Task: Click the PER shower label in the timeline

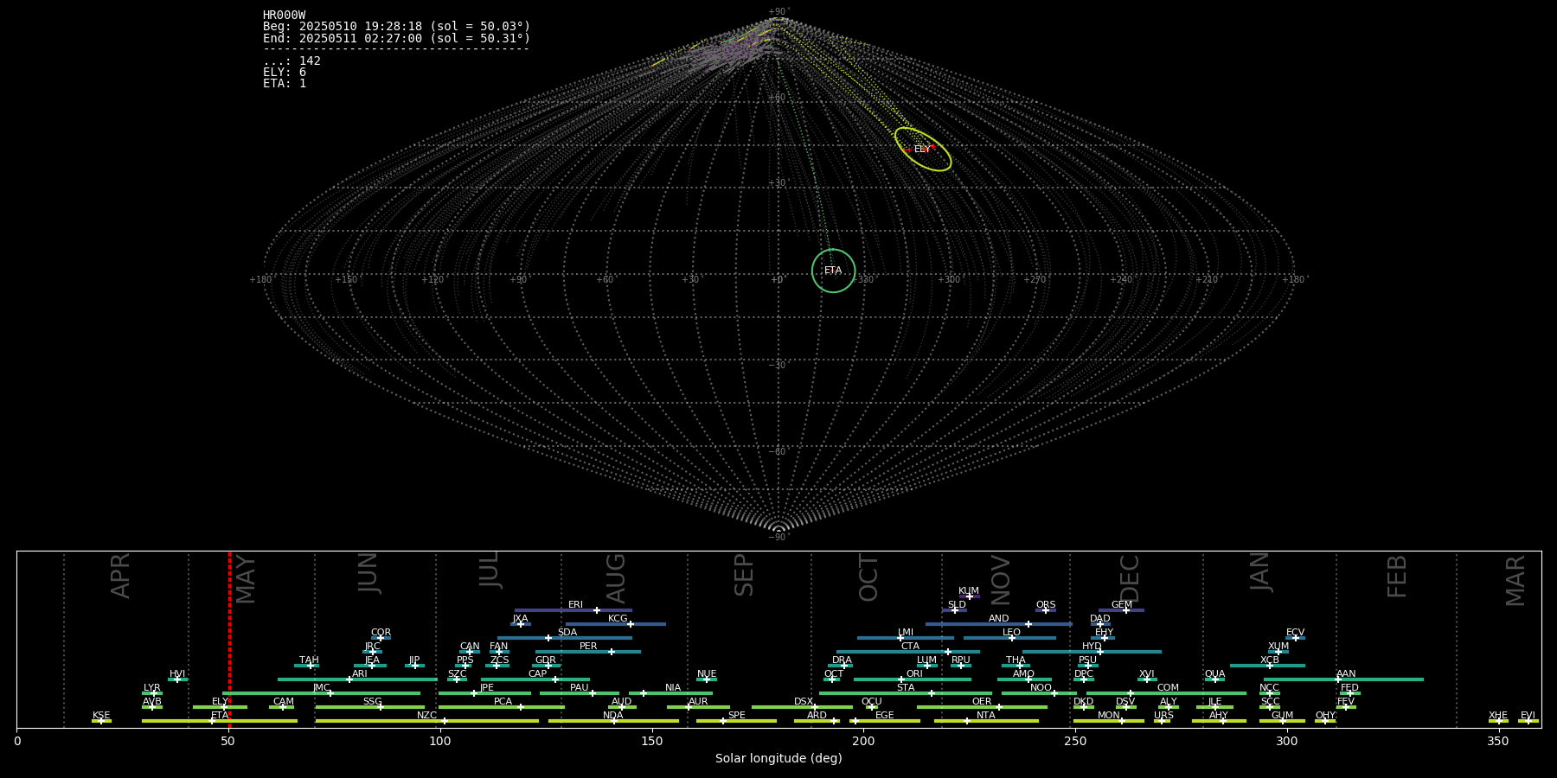Action: click(x=588, y=647)
